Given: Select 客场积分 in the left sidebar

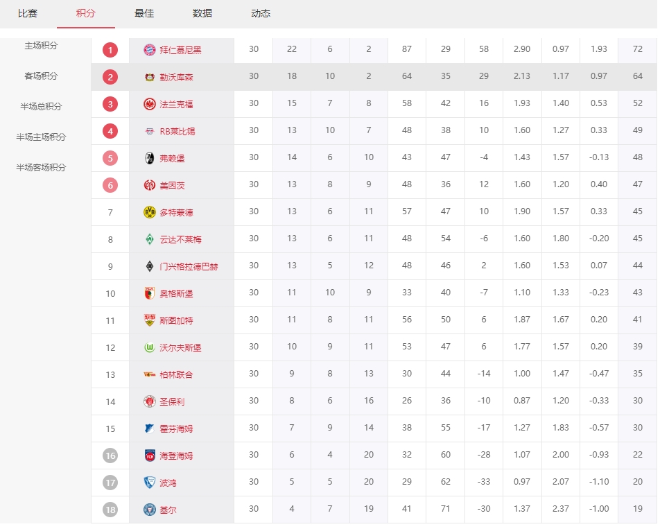Looking at the screenshot, I should click(41, 76).
